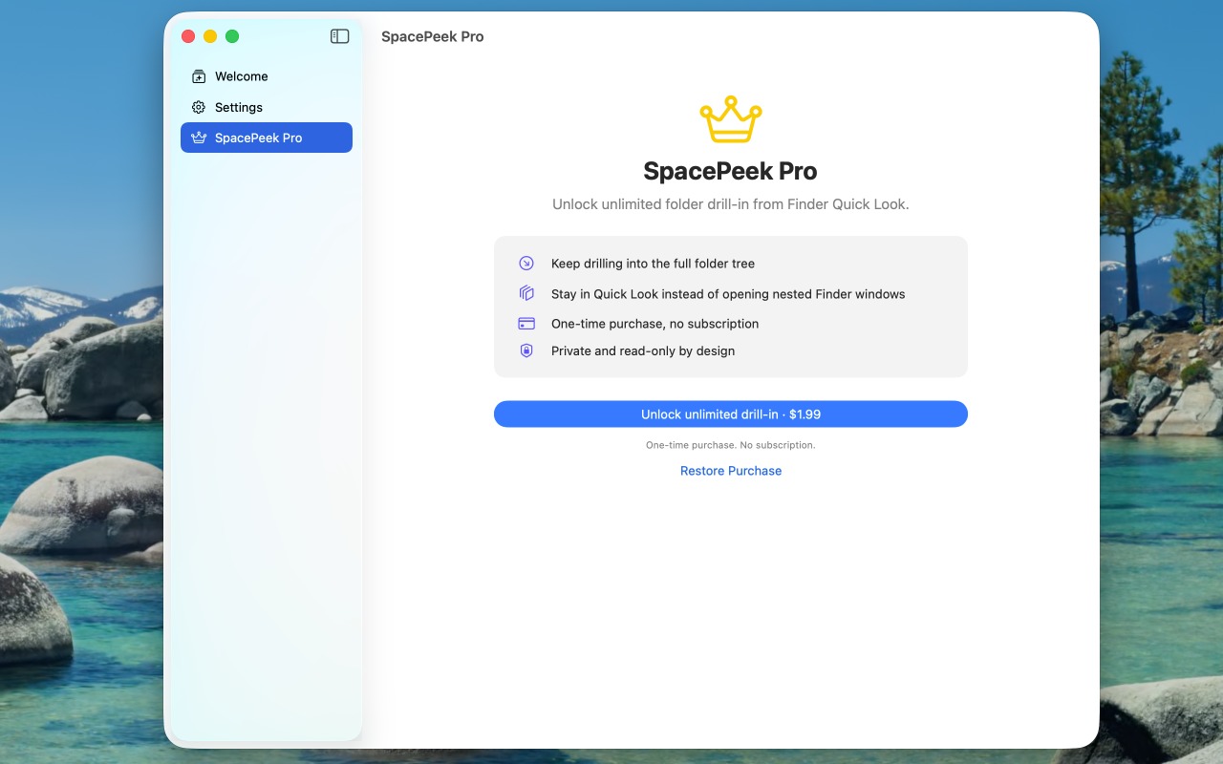Open the Welcome section
Image resolution: width=1223 pixels, height=764 pixels.
click(x=267, y=76)
